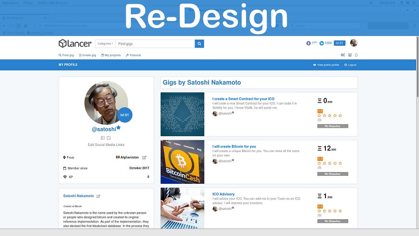This screenshot has width=419, height=236.
Task: Click No Disputes badge on Bitcoin gig
Action: 332,174
